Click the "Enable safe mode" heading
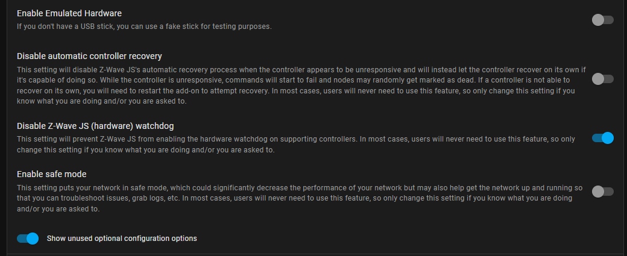This screenshot has height=256, width=627. [52, 174]
